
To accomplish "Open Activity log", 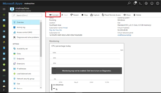I will (26, 27).
